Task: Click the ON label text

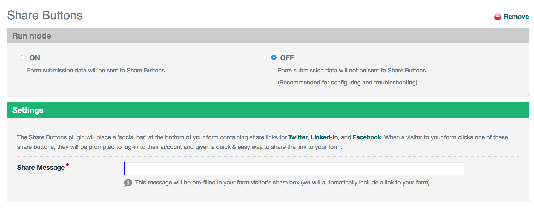Action: click(x=35, y=58)
